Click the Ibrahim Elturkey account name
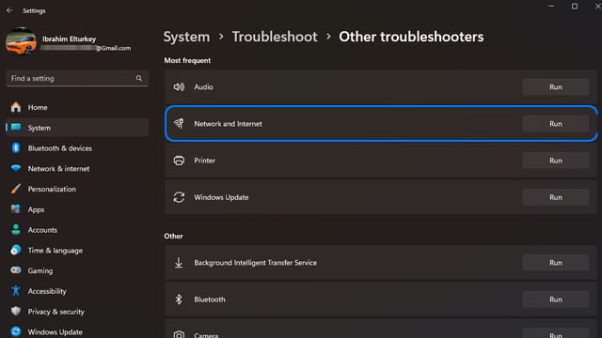This screenshot has height=338, width=602. [x=69, y=39]
